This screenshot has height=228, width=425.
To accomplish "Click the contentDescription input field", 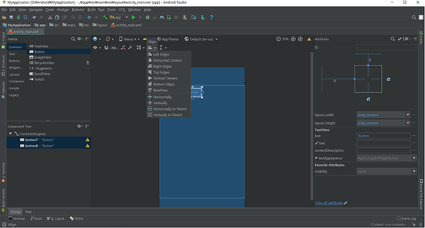I will pyautogui.click(x=383, y=151).
